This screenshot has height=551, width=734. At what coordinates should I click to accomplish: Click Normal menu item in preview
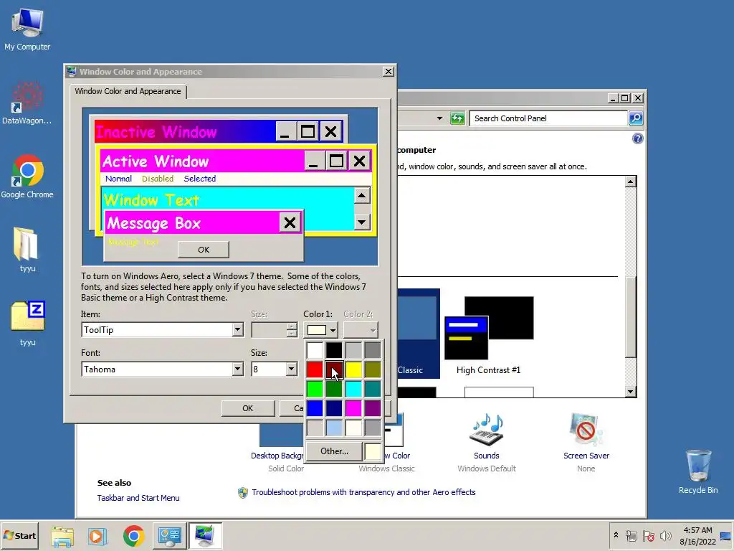118,179
